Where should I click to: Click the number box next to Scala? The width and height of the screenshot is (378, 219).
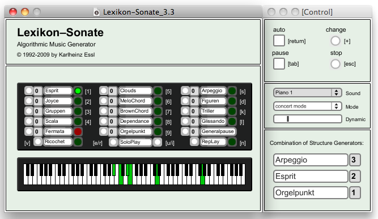tap(38, 121)
